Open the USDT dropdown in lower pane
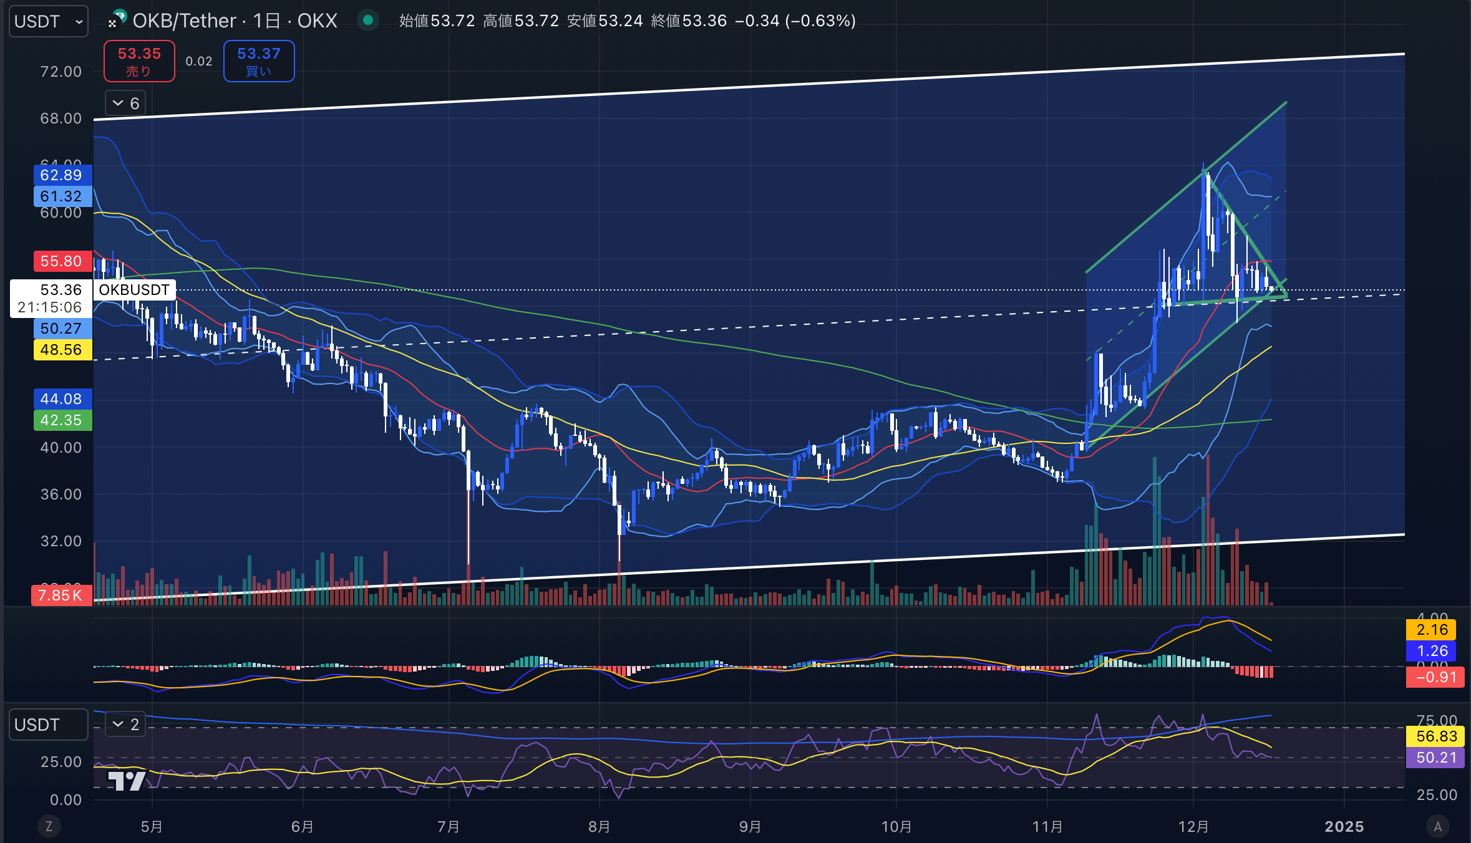1471x843 pixels. [48, 725]
